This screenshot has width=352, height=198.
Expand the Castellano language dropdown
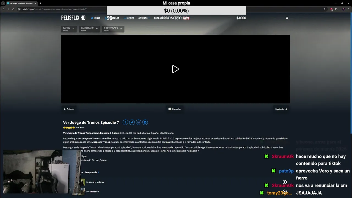(x=89, y=29)
